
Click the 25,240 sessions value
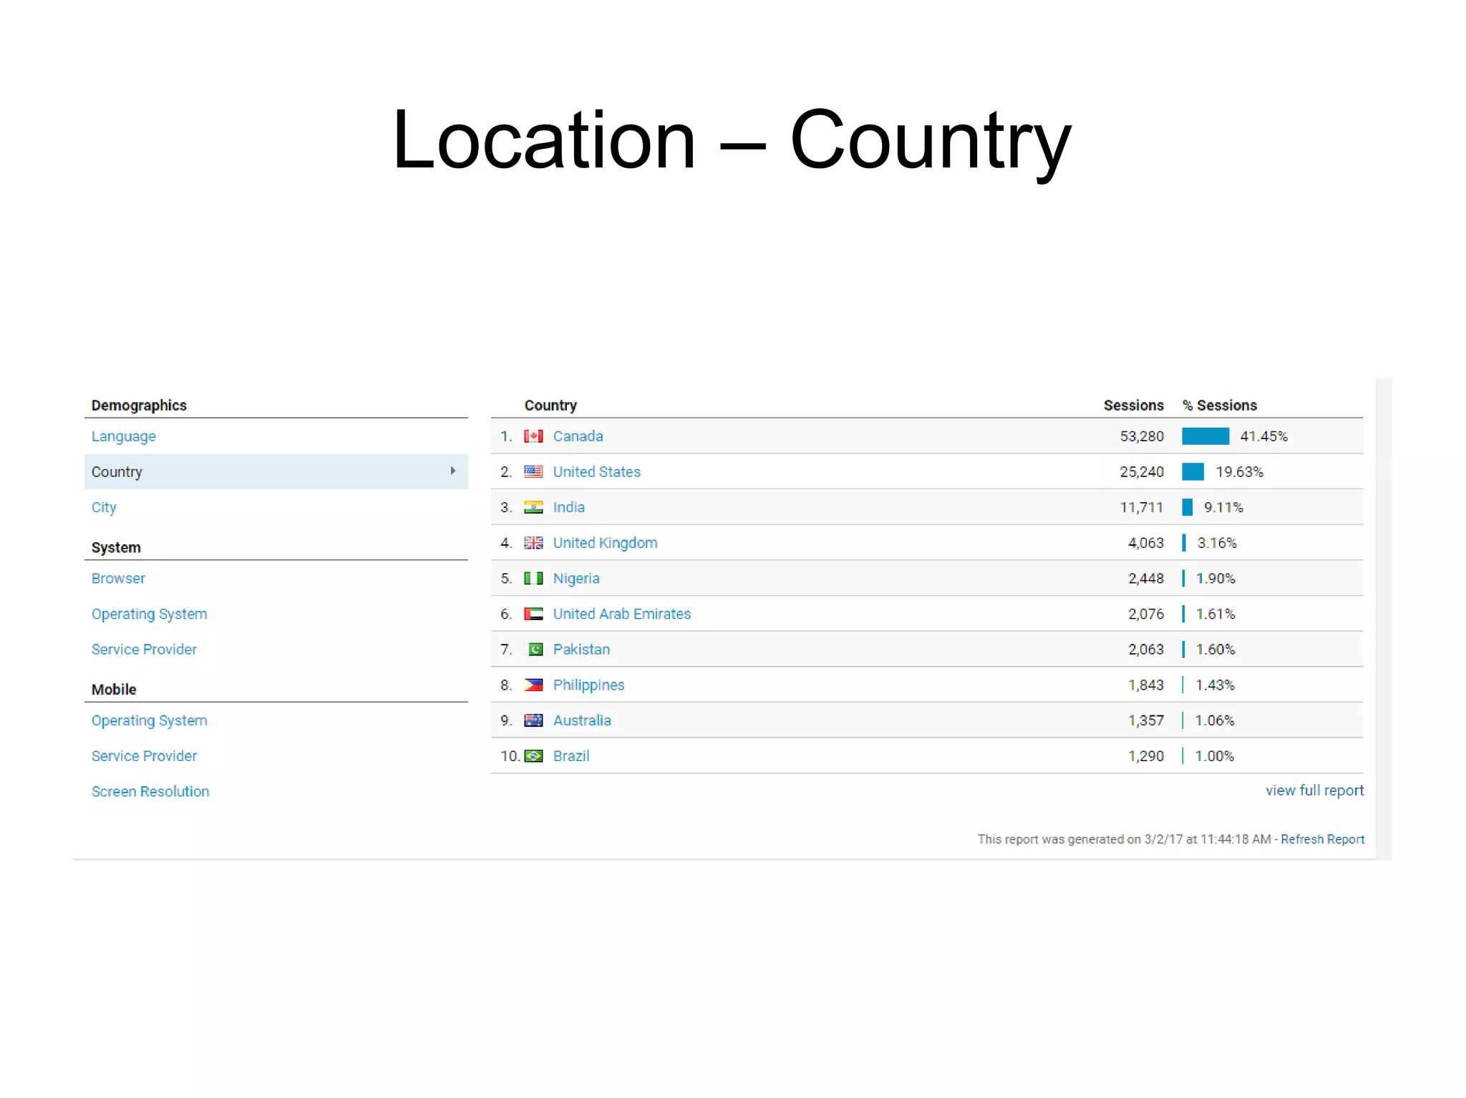pyautogui.click(x=1142, y=472)
